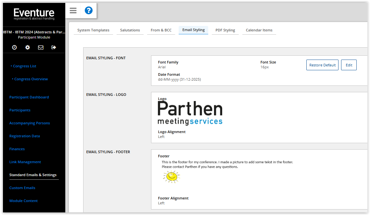Click the blue help question mark icon
The width and height of the screenshot is (370, 215).
pos(89,10)
